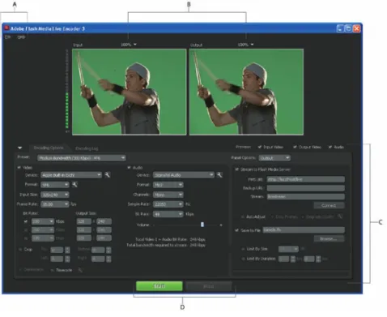Image resolution: width=387 pixels, height=317 pixels.
Task: Open the Output preview zoom 100% dropdown
Action: (245, 45)
